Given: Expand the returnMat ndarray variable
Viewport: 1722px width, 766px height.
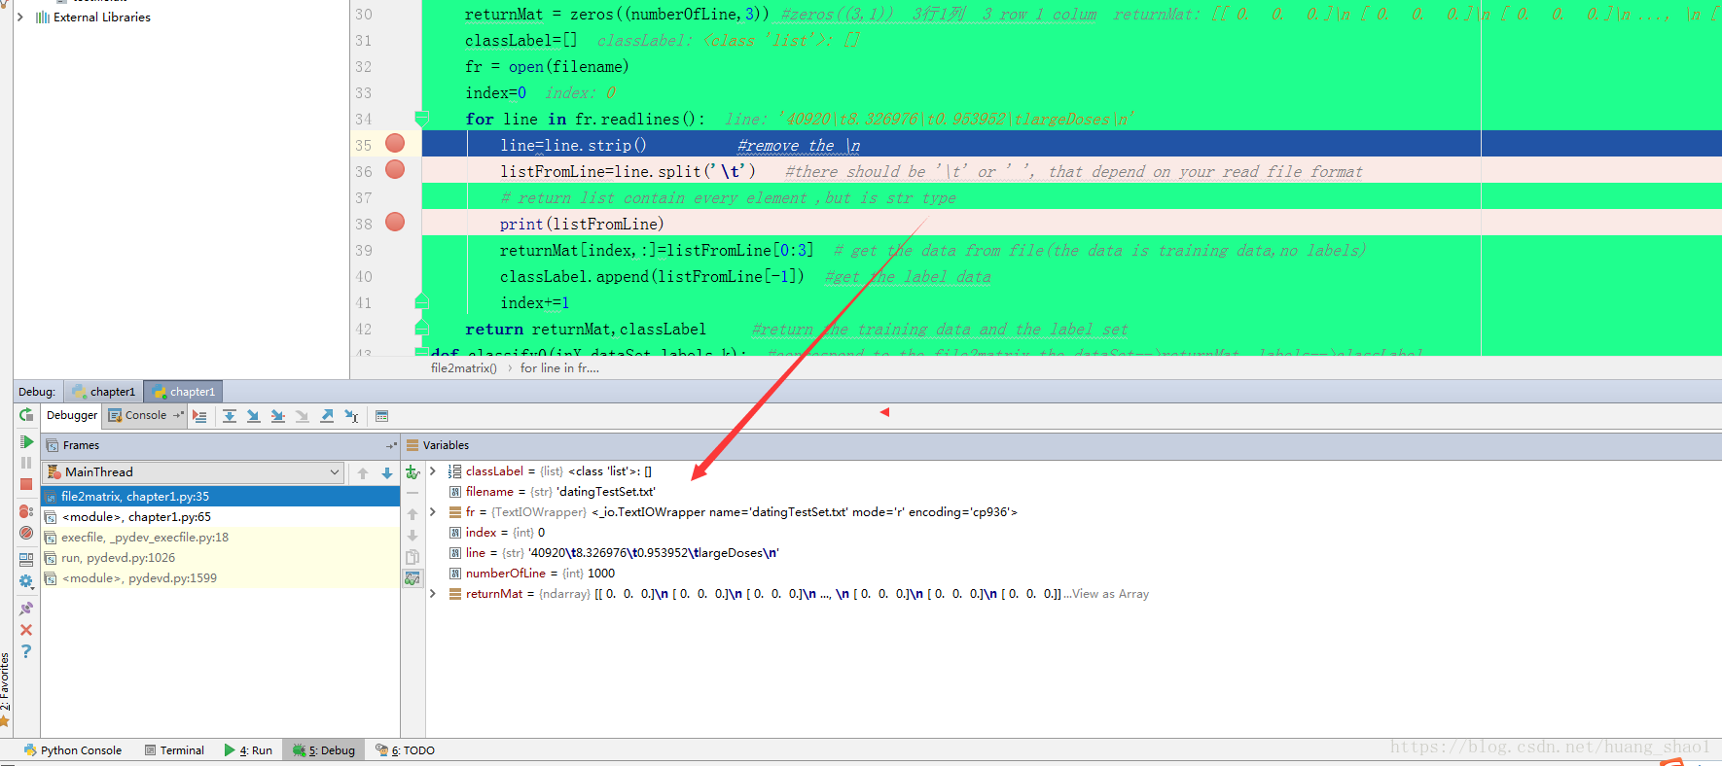Looking at the screenshot, I should click(433, 594).
